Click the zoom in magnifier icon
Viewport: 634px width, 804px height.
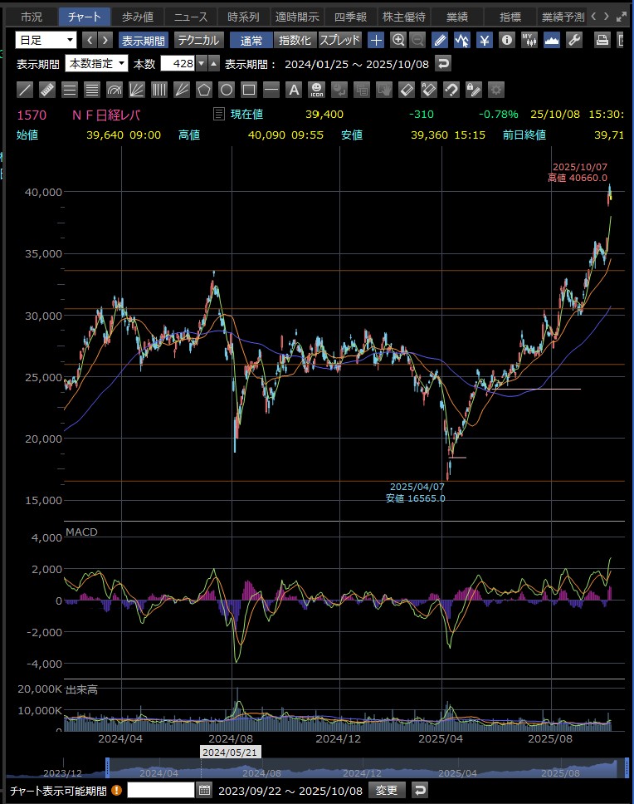(398, 40)
